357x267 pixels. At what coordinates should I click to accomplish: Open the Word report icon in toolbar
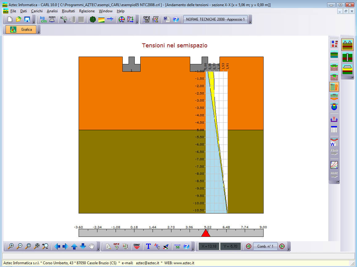[x=167, y=19]
